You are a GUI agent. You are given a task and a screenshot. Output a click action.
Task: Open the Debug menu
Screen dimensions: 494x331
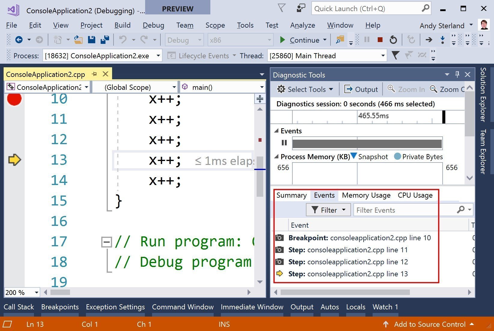153,26
